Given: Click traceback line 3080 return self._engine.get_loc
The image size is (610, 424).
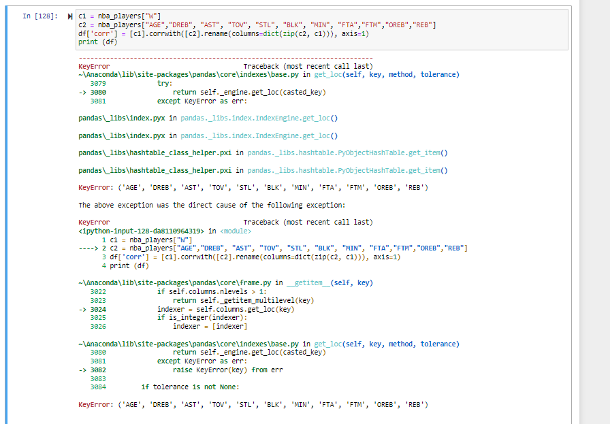Looking at the screenshot, I should tap(202, 92).
